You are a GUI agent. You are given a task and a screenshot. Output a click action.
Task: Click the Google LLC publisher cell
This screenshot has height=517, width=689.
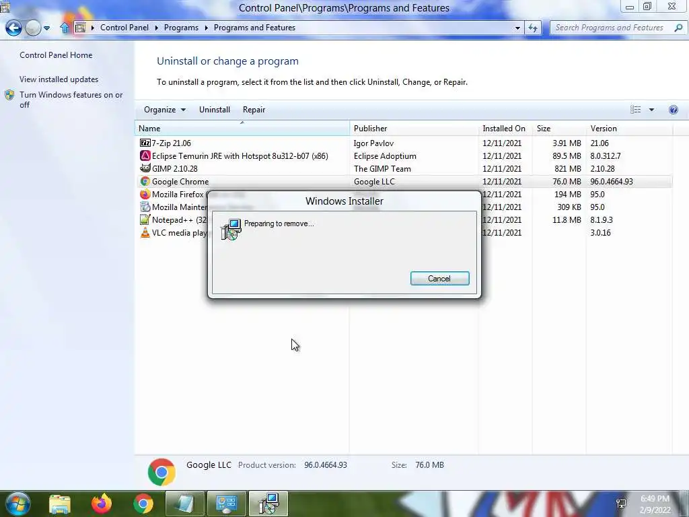[374, 181]
